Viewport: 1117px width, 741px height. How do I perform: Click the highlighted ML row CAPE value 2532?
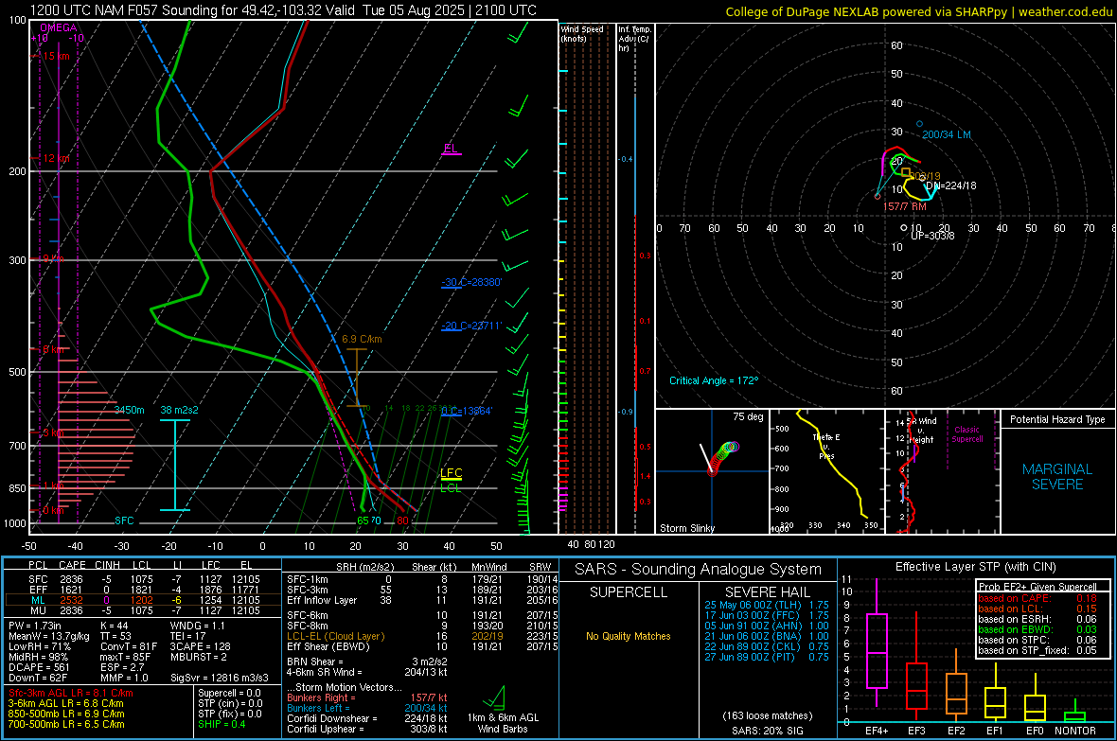[71, 600]
